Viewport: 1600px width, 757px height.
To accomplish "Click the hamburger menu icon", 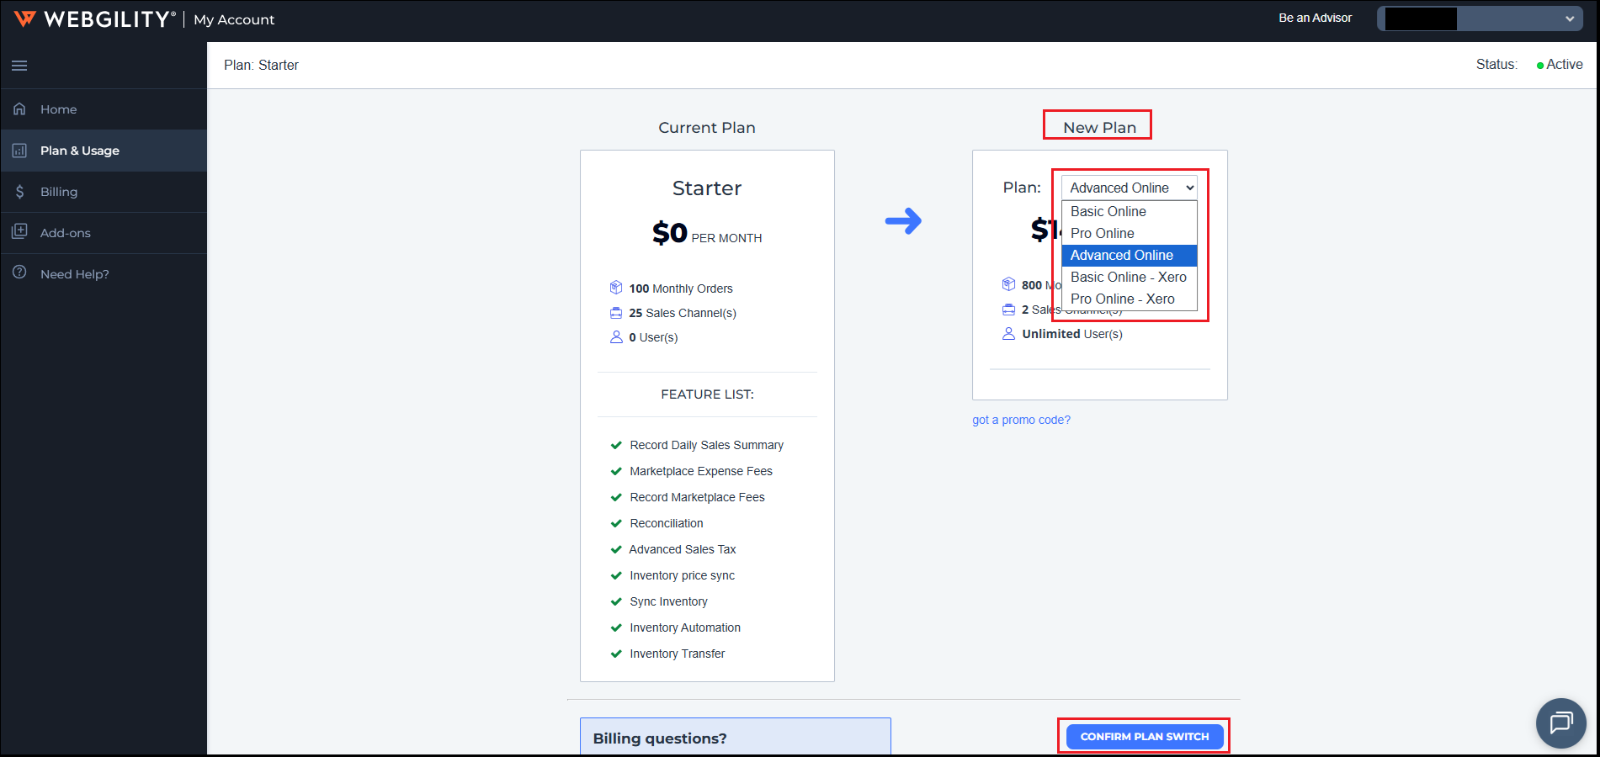I will pyautogui.click(x=19, y=66).
